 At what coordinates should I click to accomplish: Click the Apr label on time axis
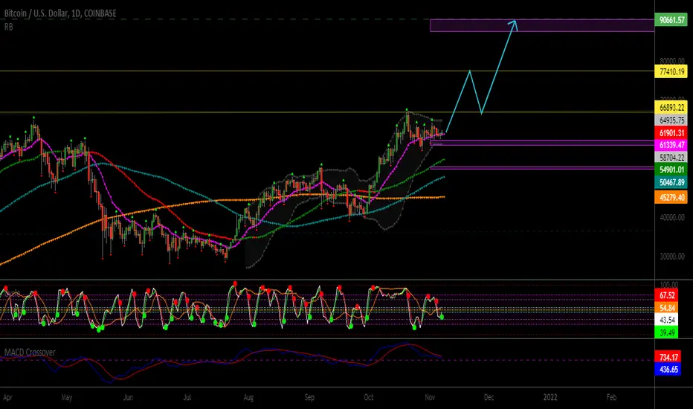[7, 398]
